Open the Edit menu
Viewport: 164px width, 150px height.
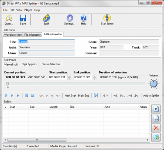click(x=12, y=10)
